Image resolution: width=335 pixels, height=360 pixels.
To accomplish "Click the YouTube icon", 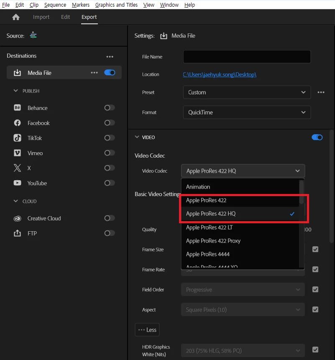I will click(x=17, y=183).
